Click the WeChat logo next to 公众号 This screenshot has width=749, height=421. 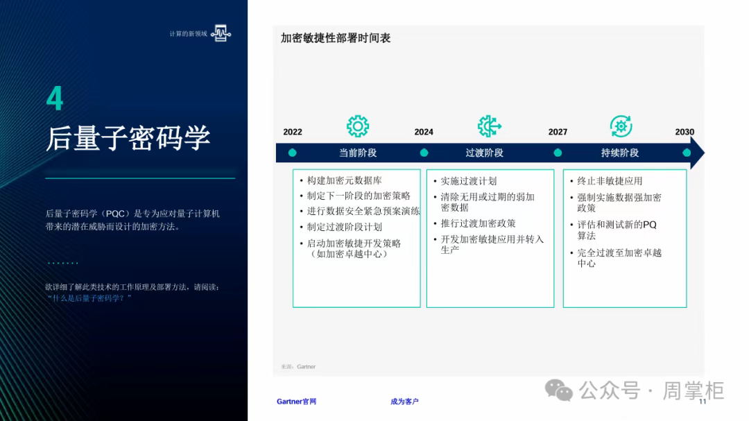coord(559,390)
